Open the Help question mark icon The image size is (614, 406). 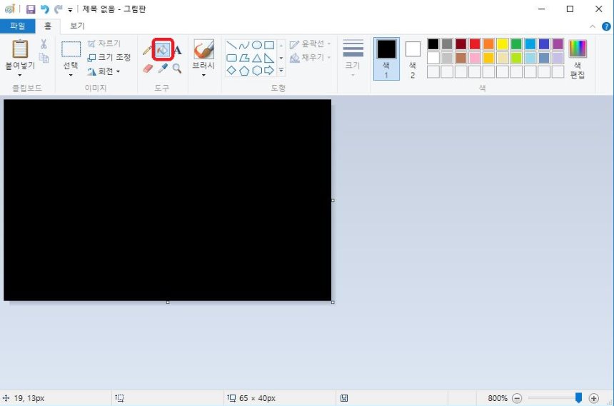(606, 26)
